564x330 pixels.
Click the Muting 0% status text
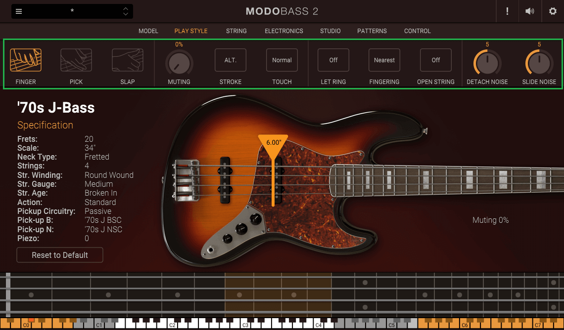pyautogui.click(x=491, y=220)
